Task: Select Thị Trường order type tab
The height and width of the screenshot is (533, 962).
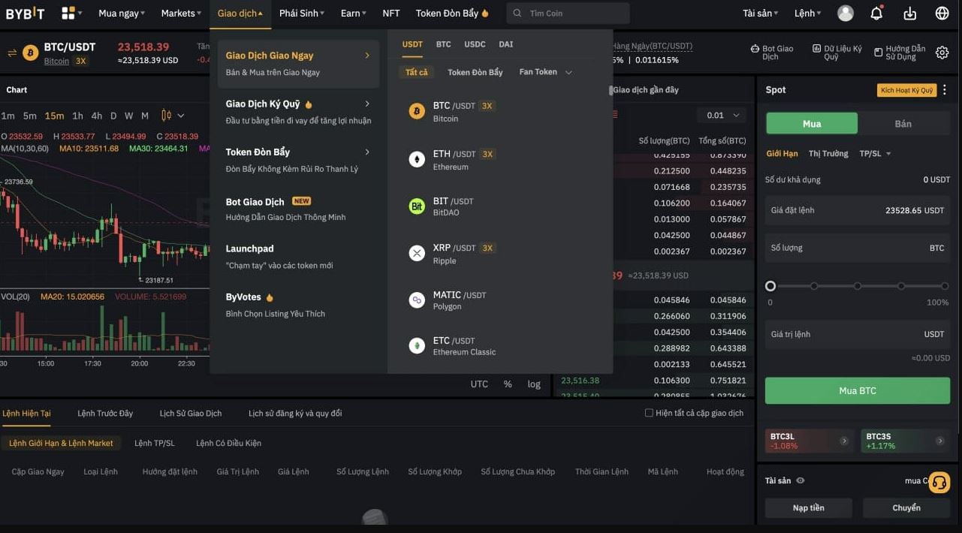Action: point(828,153)
